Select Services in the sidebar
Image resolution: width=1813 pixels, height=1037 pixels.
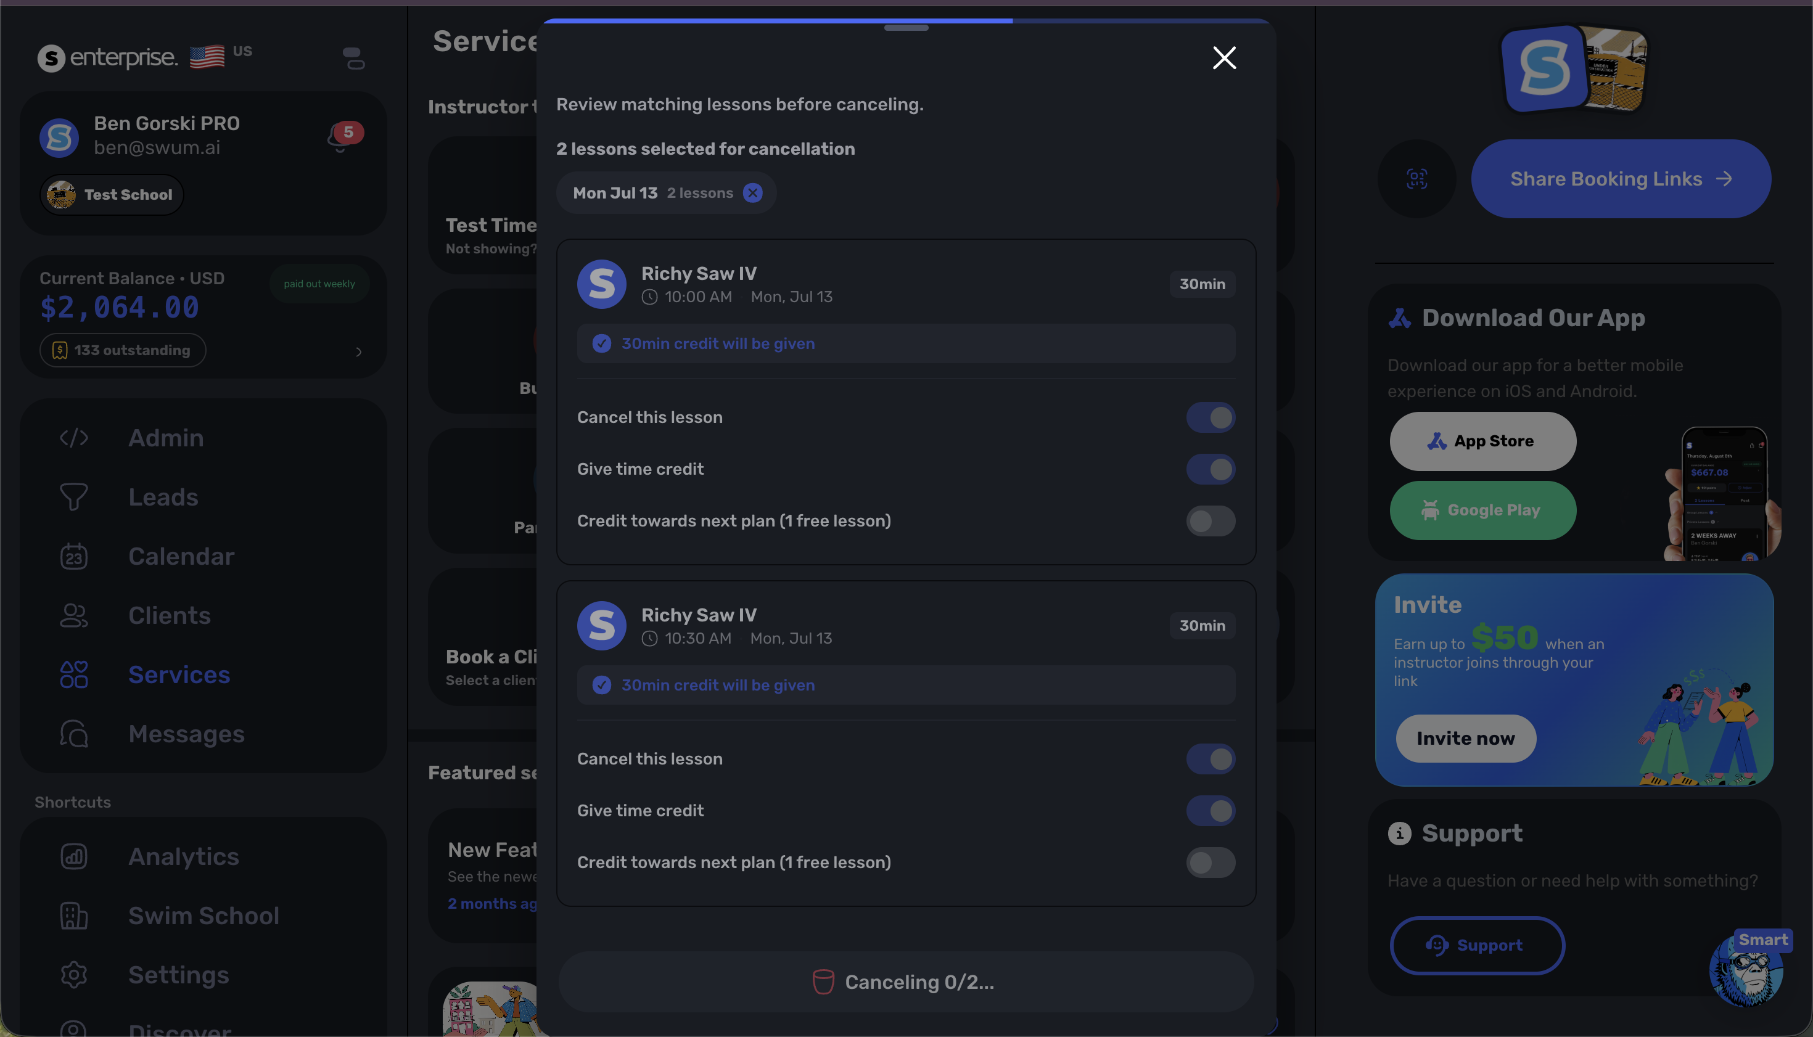click(203, 674)
